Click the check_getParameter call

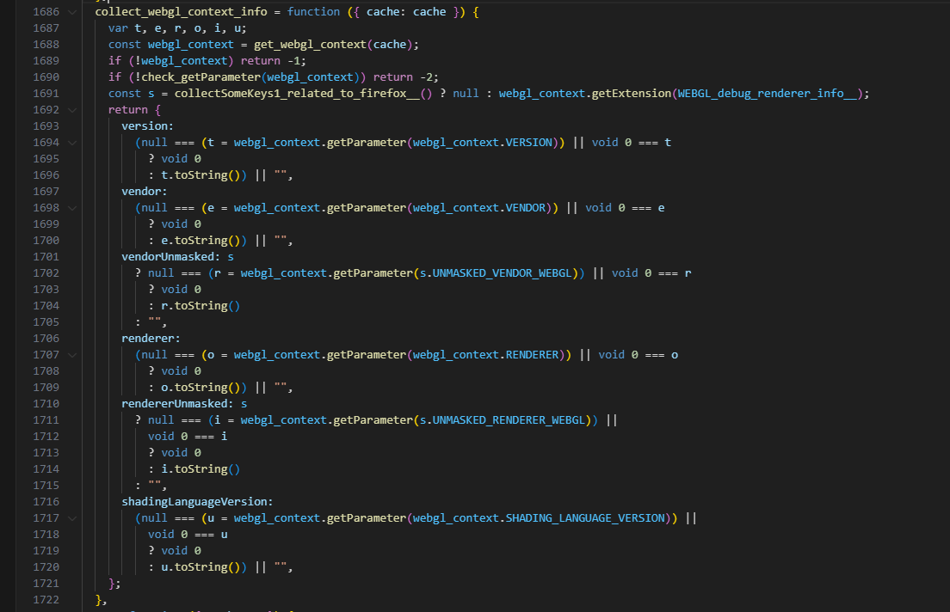[201, 77]
